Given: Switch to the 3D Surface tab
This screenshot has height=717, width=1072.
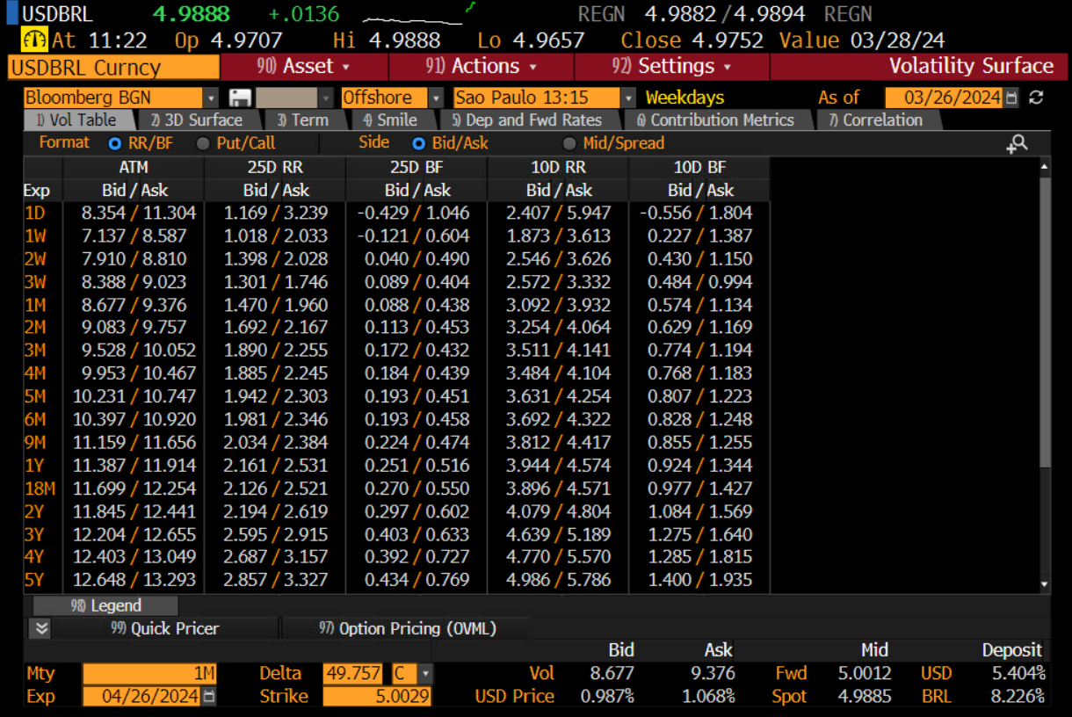Looking at the screenshot, I should 196,120.
